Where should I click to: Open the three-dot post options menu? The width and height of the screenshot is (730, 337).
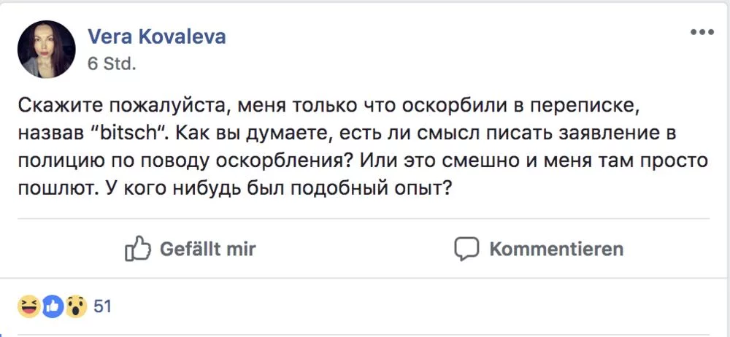coord(702,33)
